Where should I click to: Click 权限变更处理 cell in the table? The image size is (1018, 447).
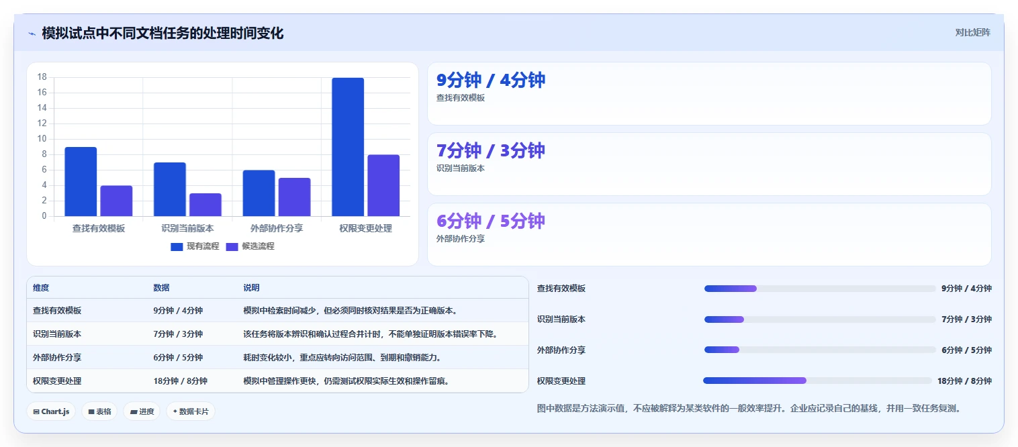click(x=57, y=381)
